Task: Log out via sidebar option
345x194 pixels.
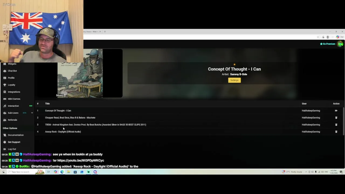Action: point(12,149)
